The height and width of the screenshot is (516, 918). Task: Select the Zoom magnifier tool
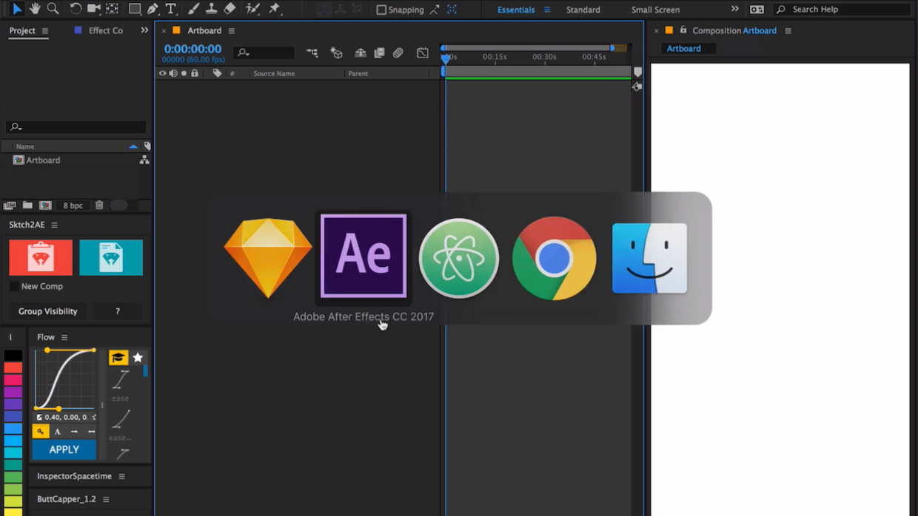pyautogui.click(x=53, y=9)
